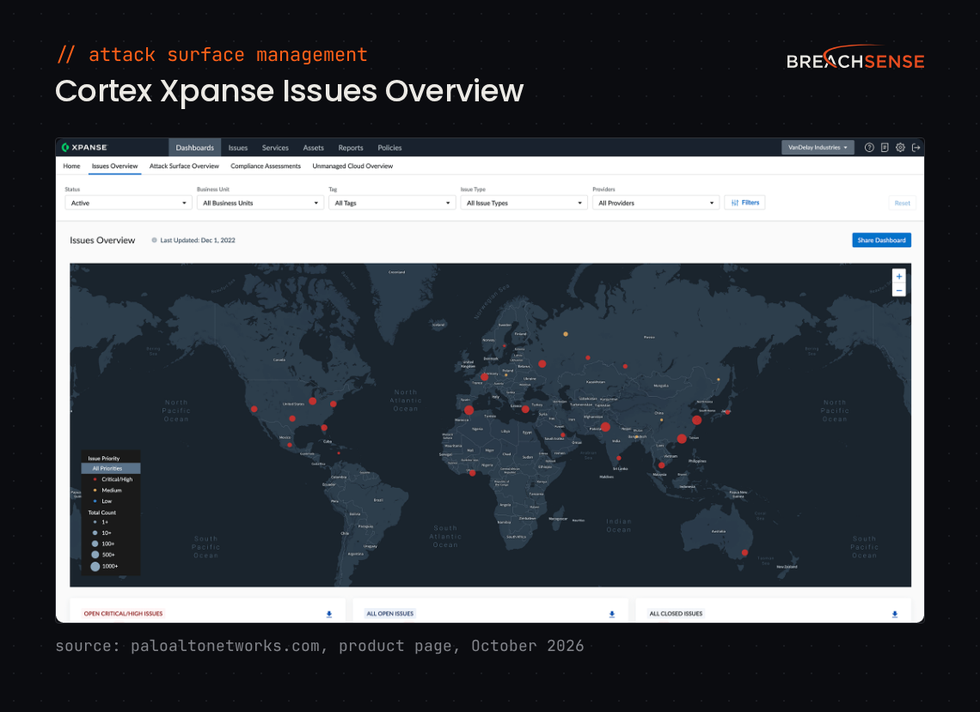Click the orange marker in northern Russia
The height and width of the screenshot is (712, 980).
click(566, 334)
